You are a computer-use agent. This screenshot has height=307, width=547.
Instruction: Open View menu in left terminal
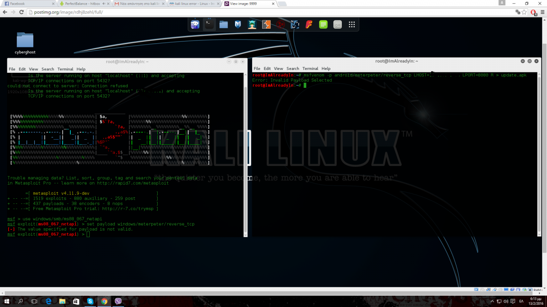pyautogui.click(x=33, y=69)
